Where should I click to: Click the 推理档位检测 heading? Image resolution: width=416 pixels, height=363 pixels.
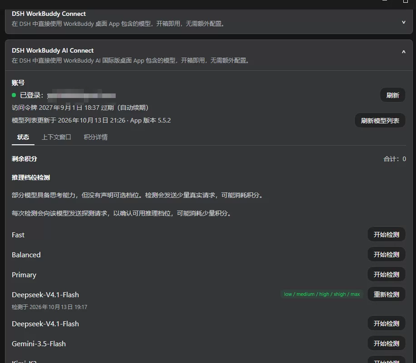pyautogui.click(x=31, y=177)
